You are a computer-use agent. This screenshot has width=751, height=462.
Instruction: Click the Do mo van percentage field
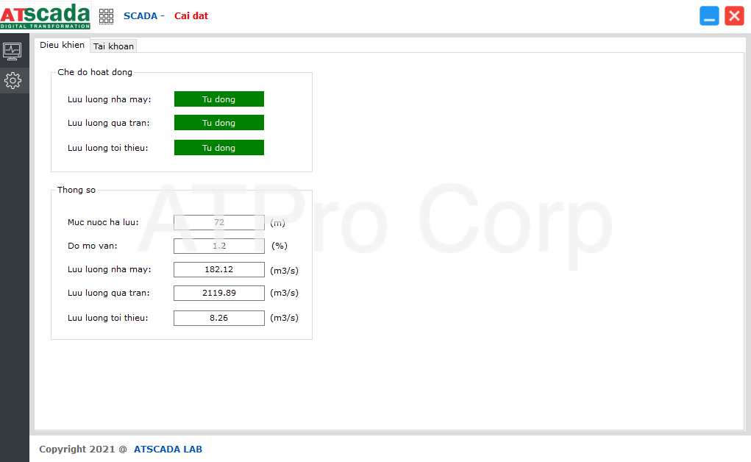[x=218, y=246]
